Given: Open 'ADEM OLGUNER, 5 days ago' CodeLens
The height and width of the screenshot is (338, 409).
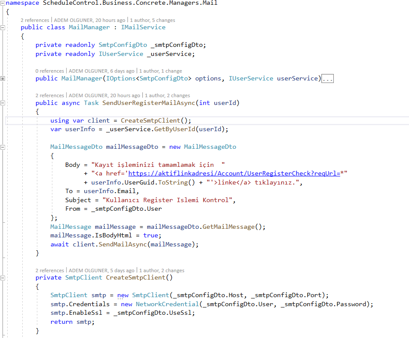Looking at the screenshot, I should click(x=101, y=270).
